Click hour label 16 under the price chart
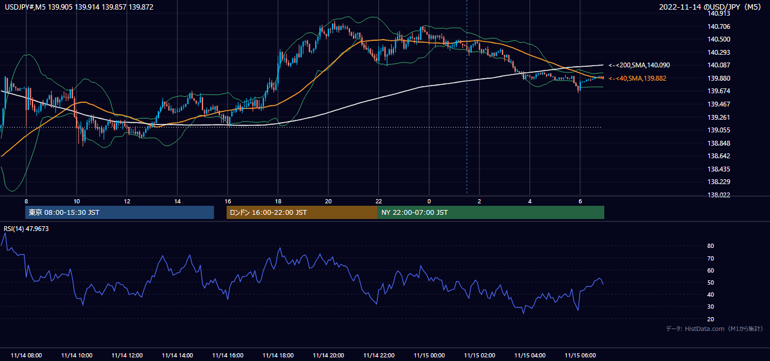The image size is (770, 361). [x=228, y=201]
